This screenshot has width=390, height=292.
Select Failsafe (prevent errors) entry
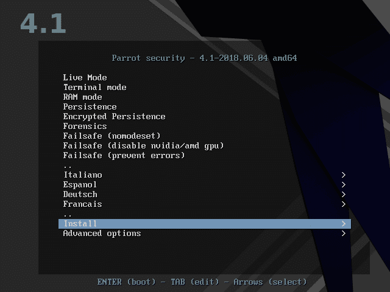tap(124, 155)
